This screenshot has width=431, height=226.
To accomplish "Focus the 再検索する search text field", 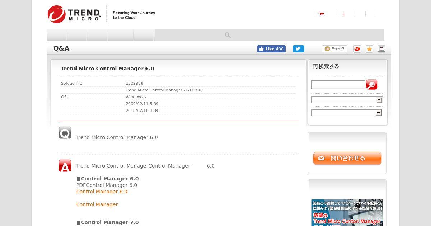I will 338,84.
